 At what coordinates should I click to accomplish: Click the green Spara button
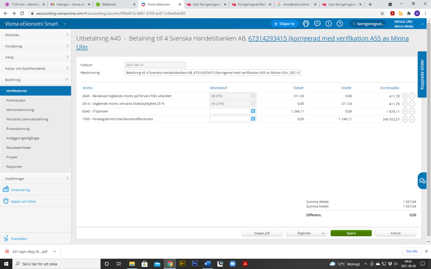351,233
